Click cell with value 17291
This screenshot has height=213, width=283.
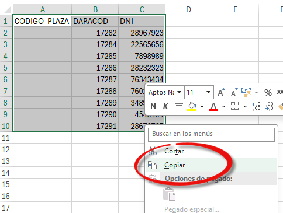pos(95,126)
